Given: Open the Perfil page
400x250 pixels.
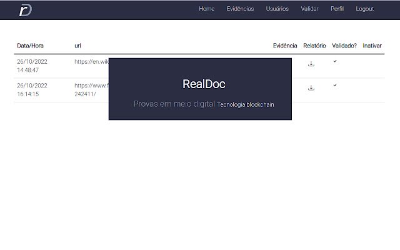Looking at the screenshot, I should click(x=337, y=9).
